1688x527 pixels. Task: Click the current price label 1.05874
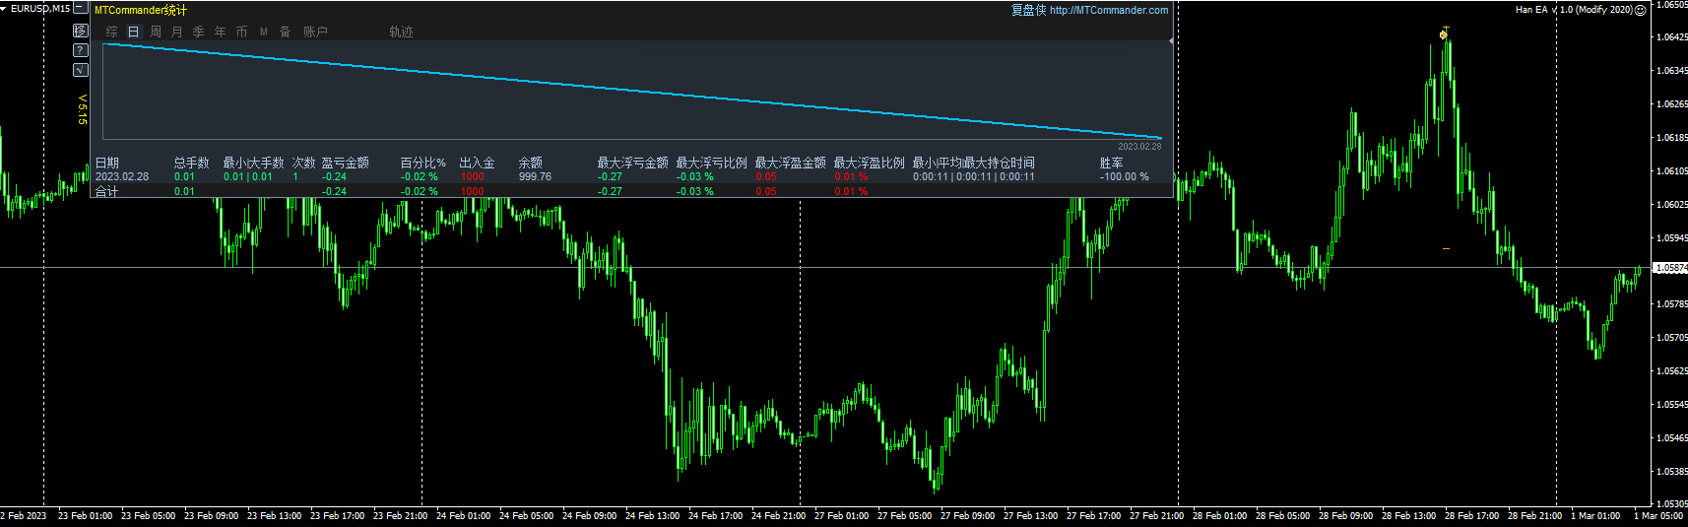point(1671,268)
